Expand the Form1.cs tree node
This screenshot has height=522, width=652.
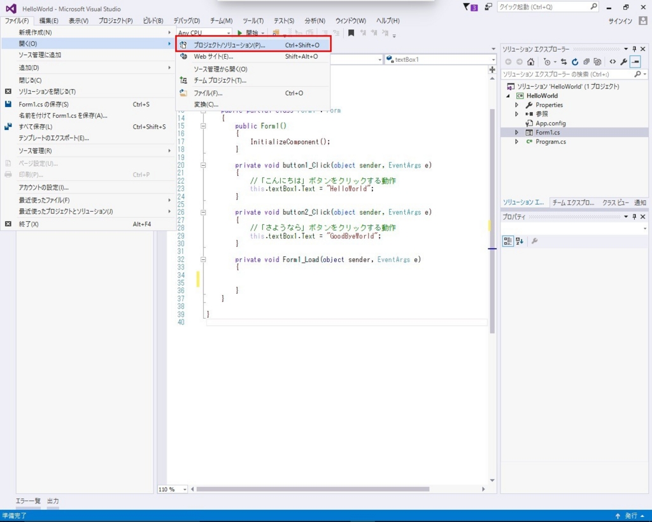pyautogui.click(x=517, y=133)
